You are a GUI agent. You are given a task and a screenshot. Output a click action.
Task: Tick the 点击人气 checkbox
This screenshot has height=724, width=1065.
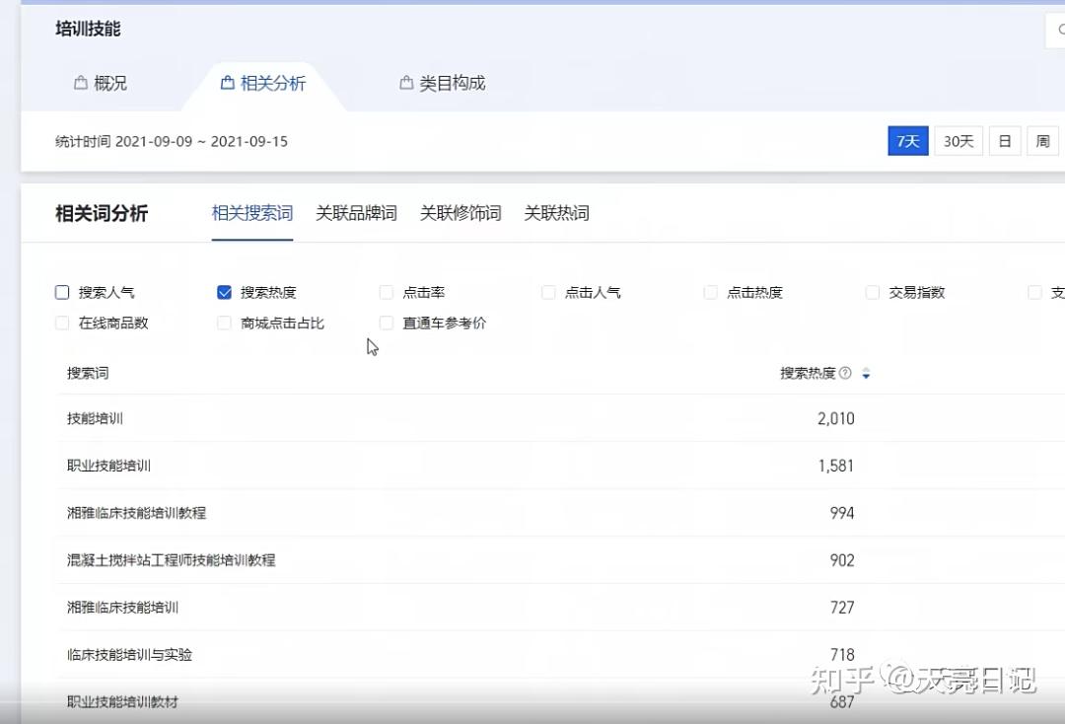548,293
